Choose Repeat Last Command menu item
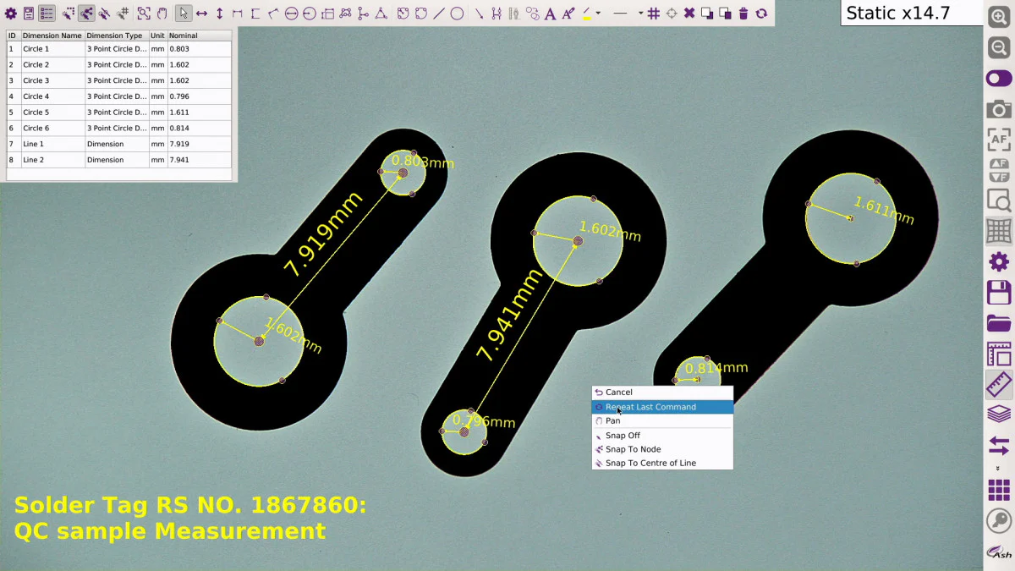This screenshot has height=571, width=1015. [662, 407]
